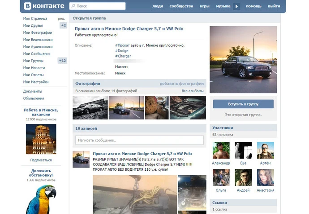
Task: Click Работа в Минске, вакансии ad title
Action: coord(41,112)
